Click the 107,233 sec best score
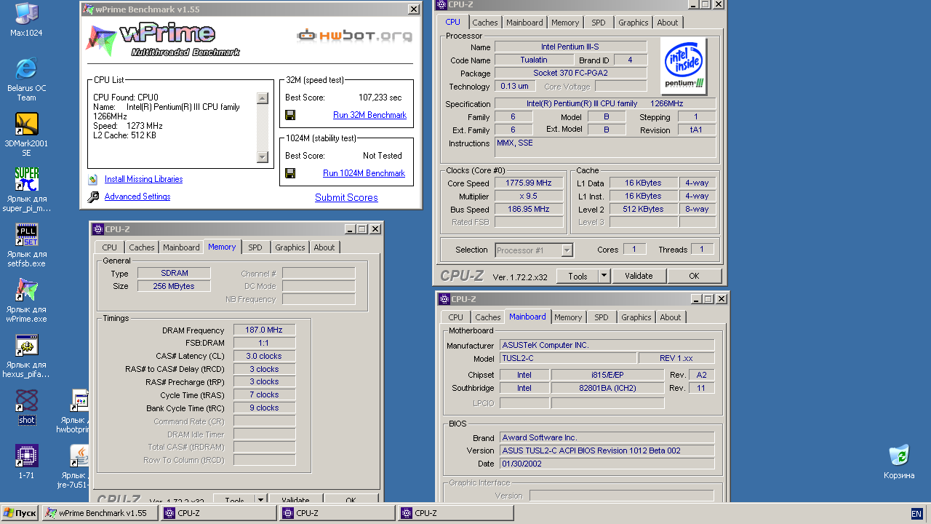The height and width of the screenshot is (524, 931). tap(380, 98)
